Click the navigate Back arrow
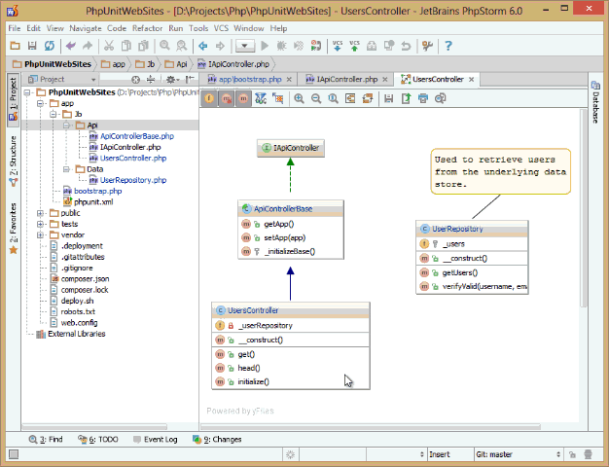609x467 pixels. click(x=202, y=46)
